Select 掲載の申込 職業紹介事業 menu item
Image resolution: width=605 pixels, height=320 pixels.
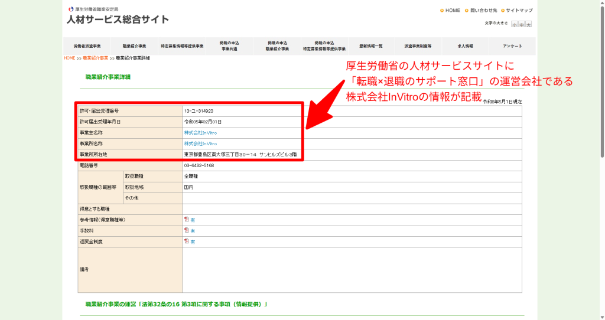point(277,46)
